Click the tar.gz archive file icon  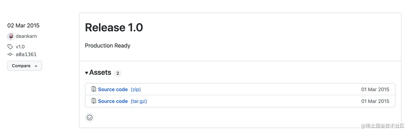click(94, 101)
